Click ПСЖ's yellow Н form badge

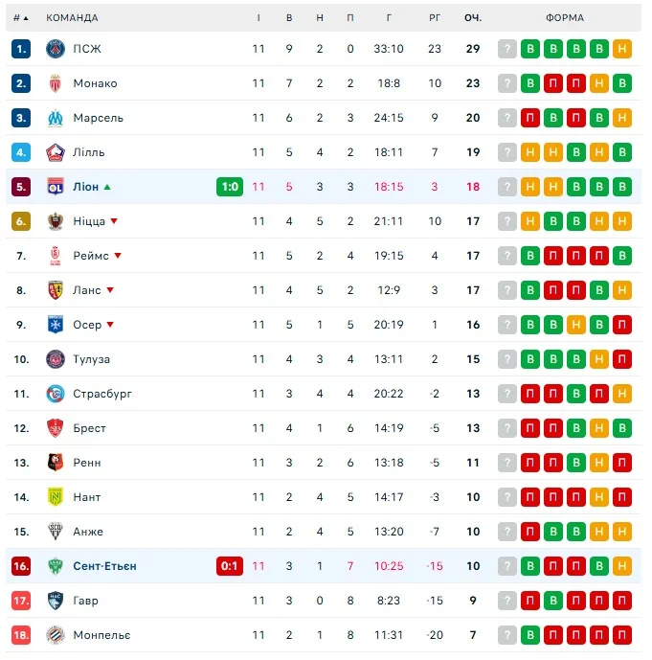(622, 49)
